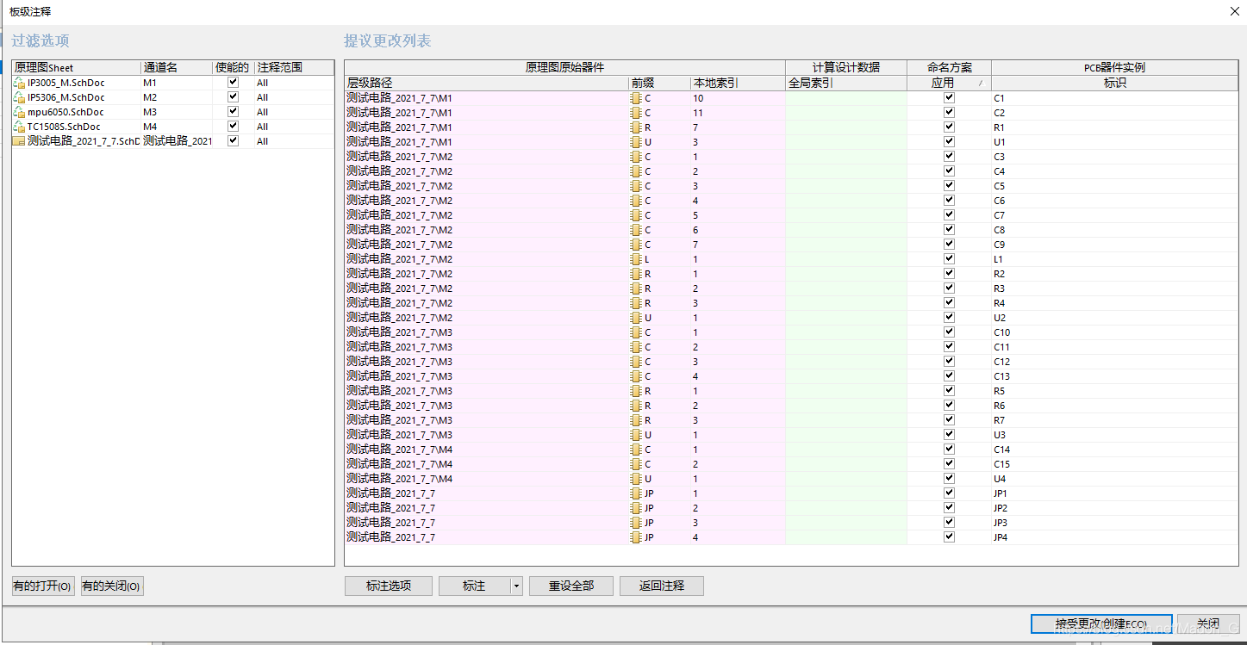1247x645 pixels.
Task: Click component icon in row with designator JP1
Action: pyautogui.click(x=637, y=493)
